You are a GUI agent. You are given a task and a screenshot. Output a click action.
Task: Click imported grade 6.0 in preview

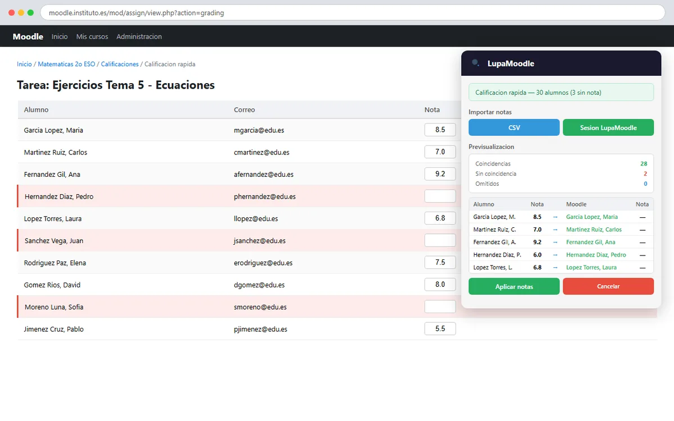[538, 255]
